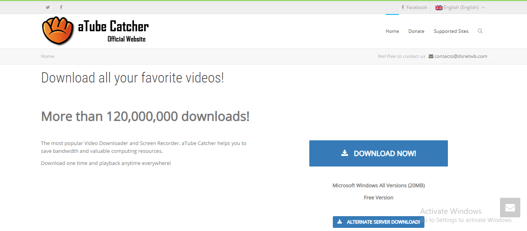Click the 'Download all your favorite videos!' heading
This screenshot has width=527, height=231.
(x=132, y=78)
